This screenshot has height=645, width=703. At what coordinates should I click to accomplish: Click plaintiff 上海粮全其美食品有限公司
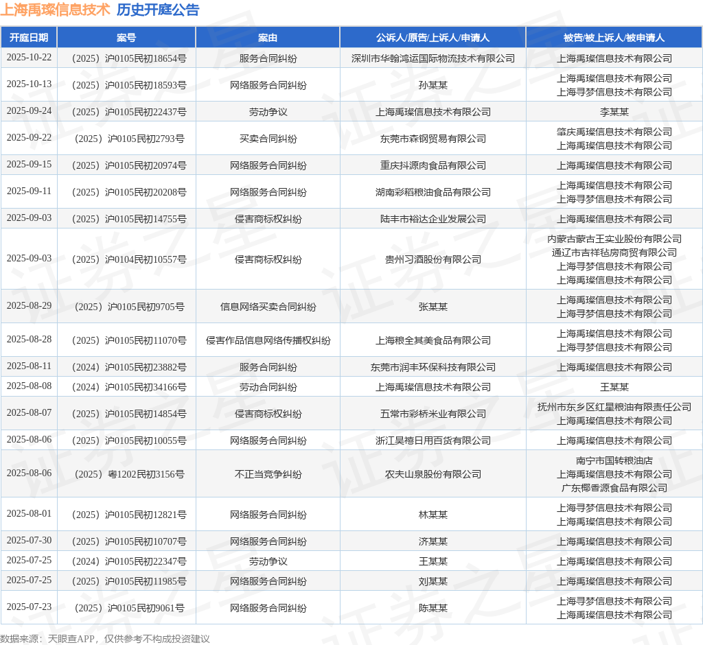coord(433,340)
